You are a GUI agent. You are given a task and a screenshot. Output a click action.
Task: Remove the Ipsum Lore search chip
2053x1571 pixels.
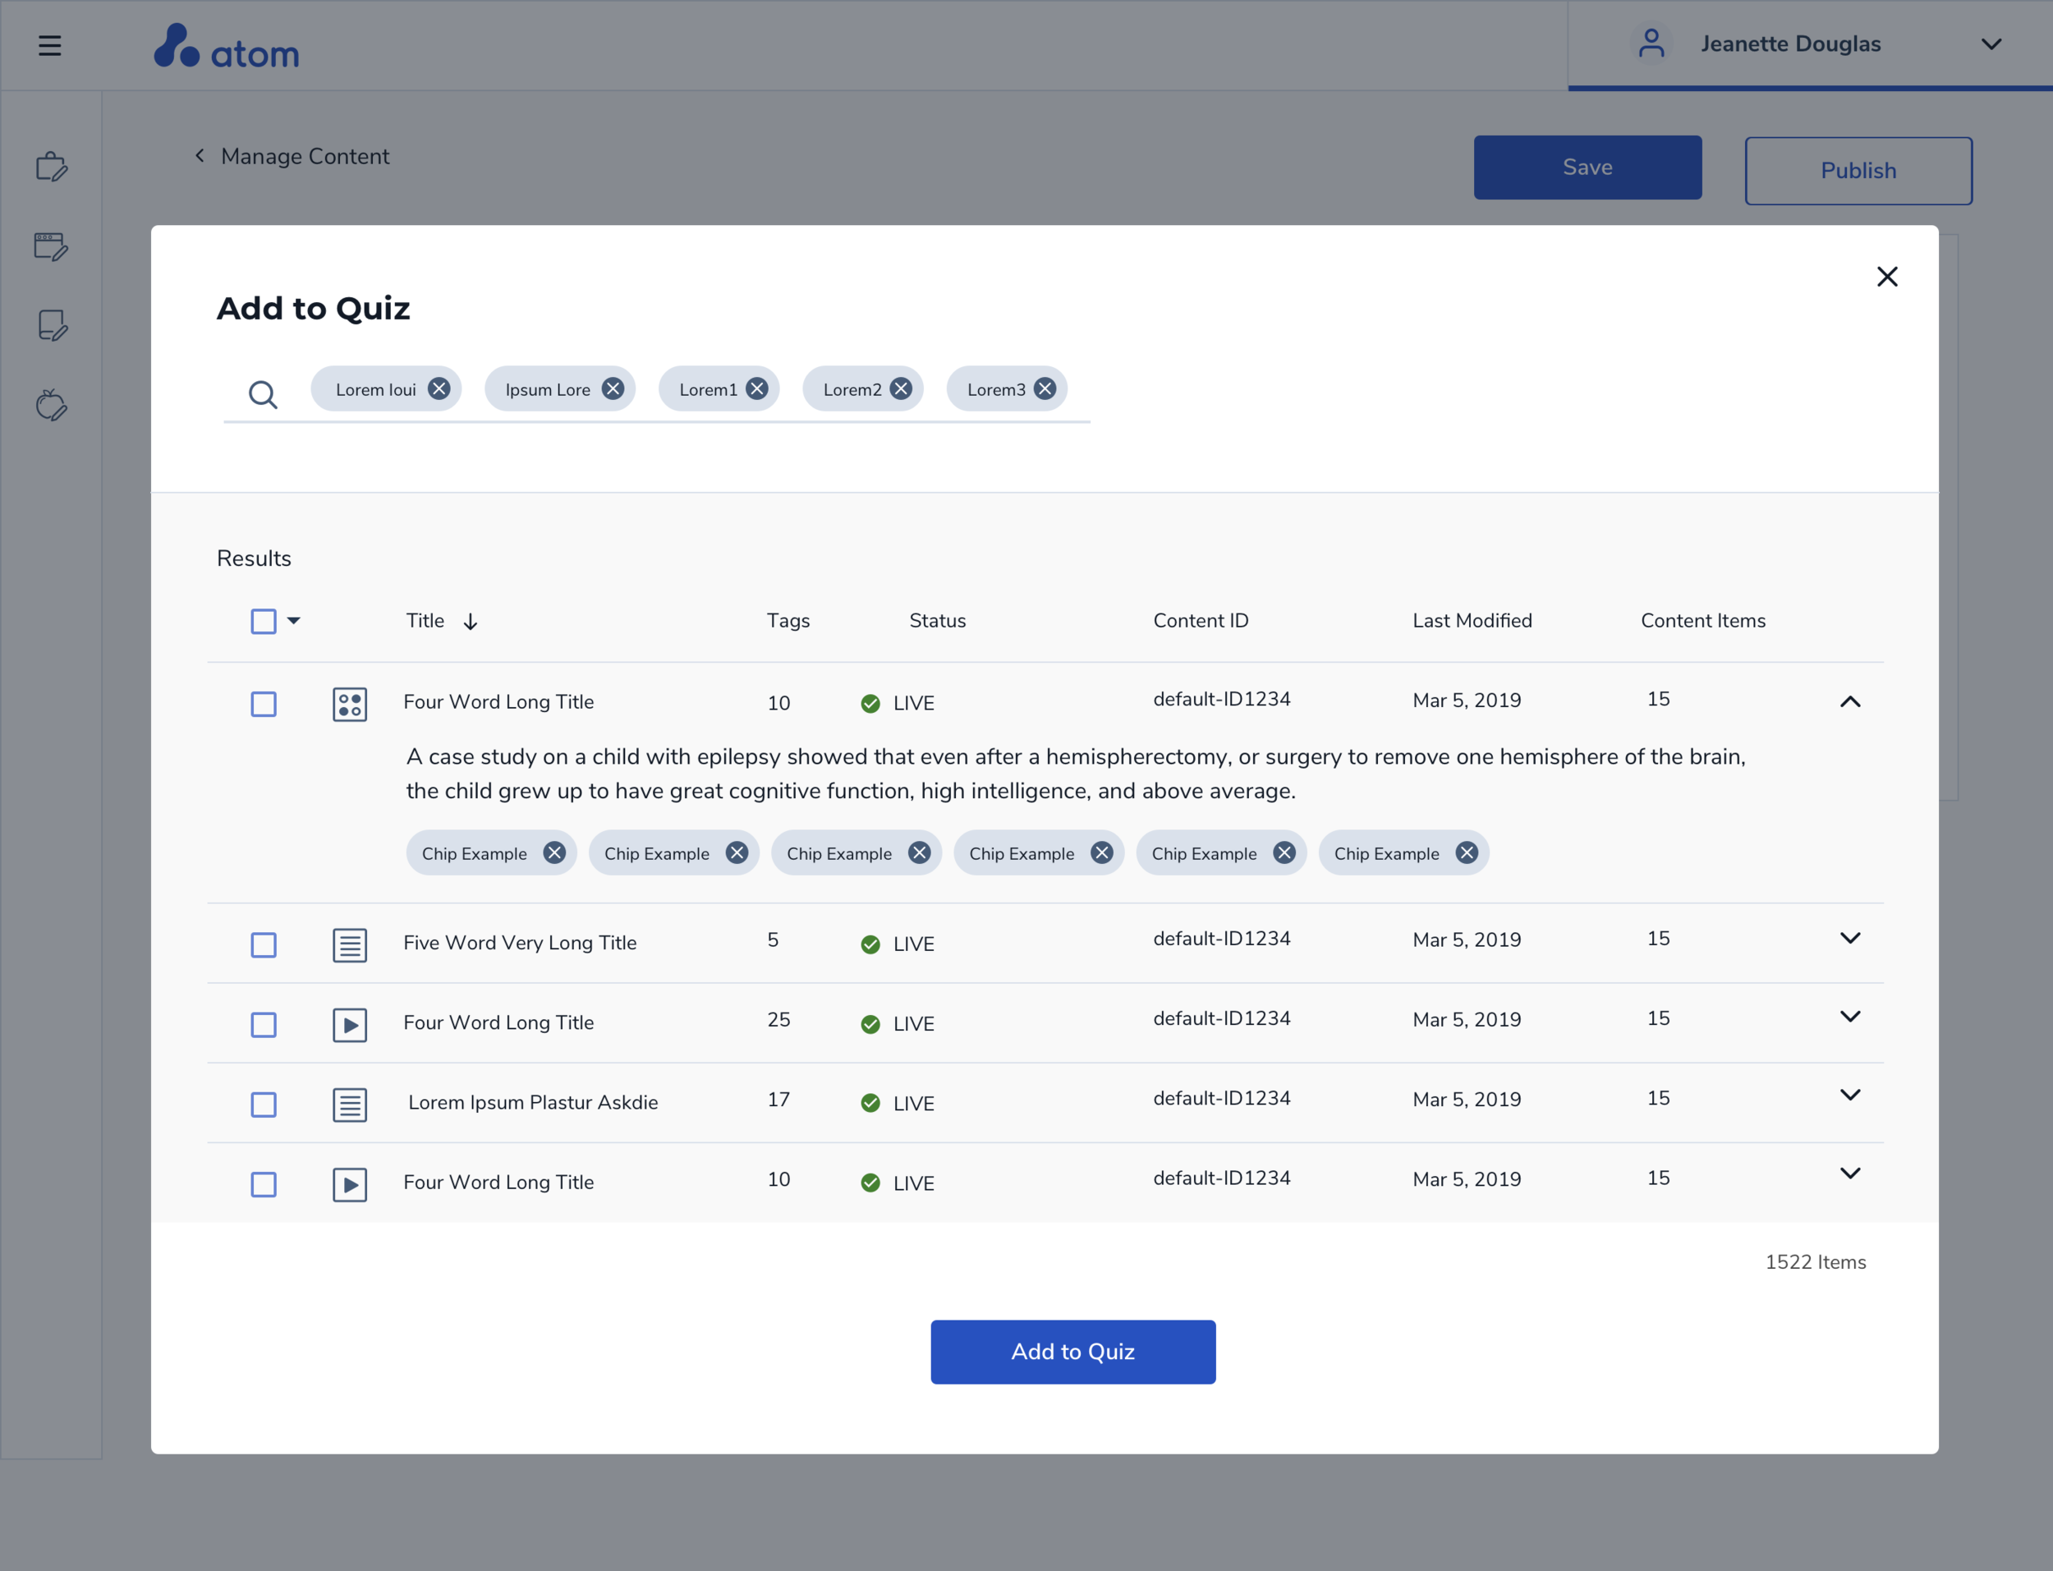tap(613, 389)
